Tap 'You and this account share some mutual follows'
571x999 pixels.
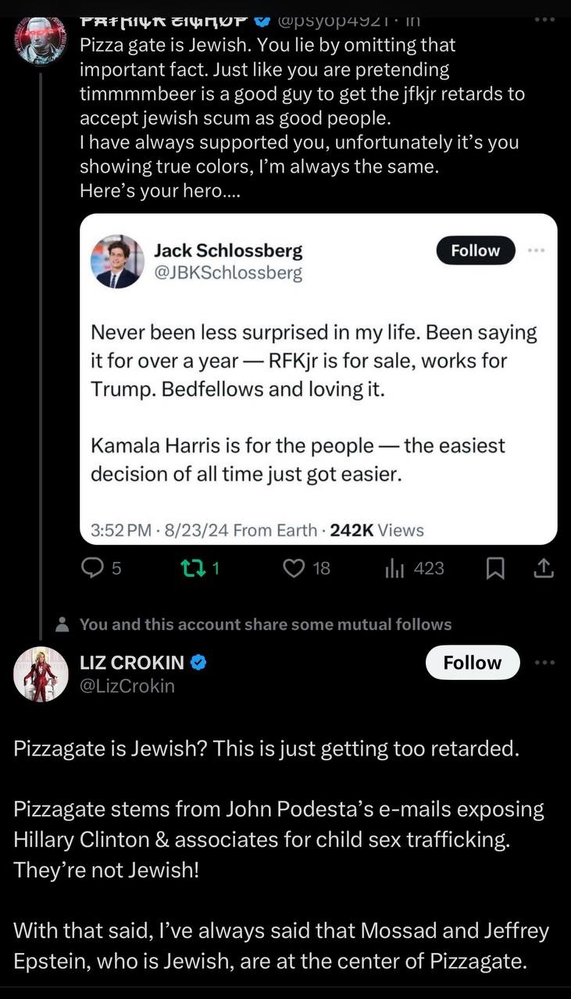click(266, 624)
